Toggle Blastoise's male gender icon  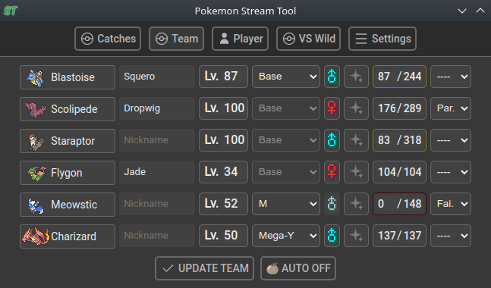[x=332, y=77]
